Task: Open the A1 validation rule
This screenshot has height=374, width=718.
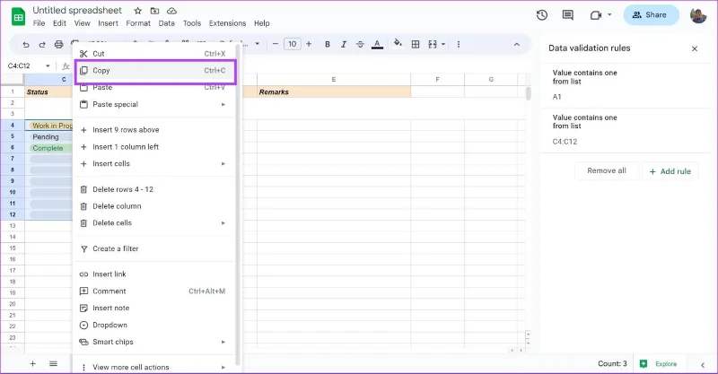Action: click(x=625, y=84)
